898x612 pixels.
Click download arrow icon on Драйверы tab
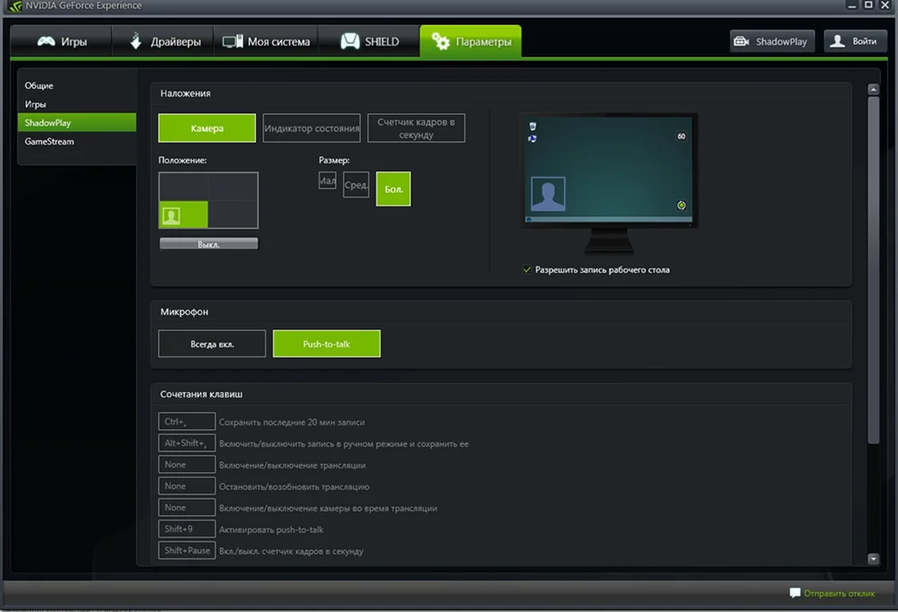pyautogui.click(x=136, y=41)
